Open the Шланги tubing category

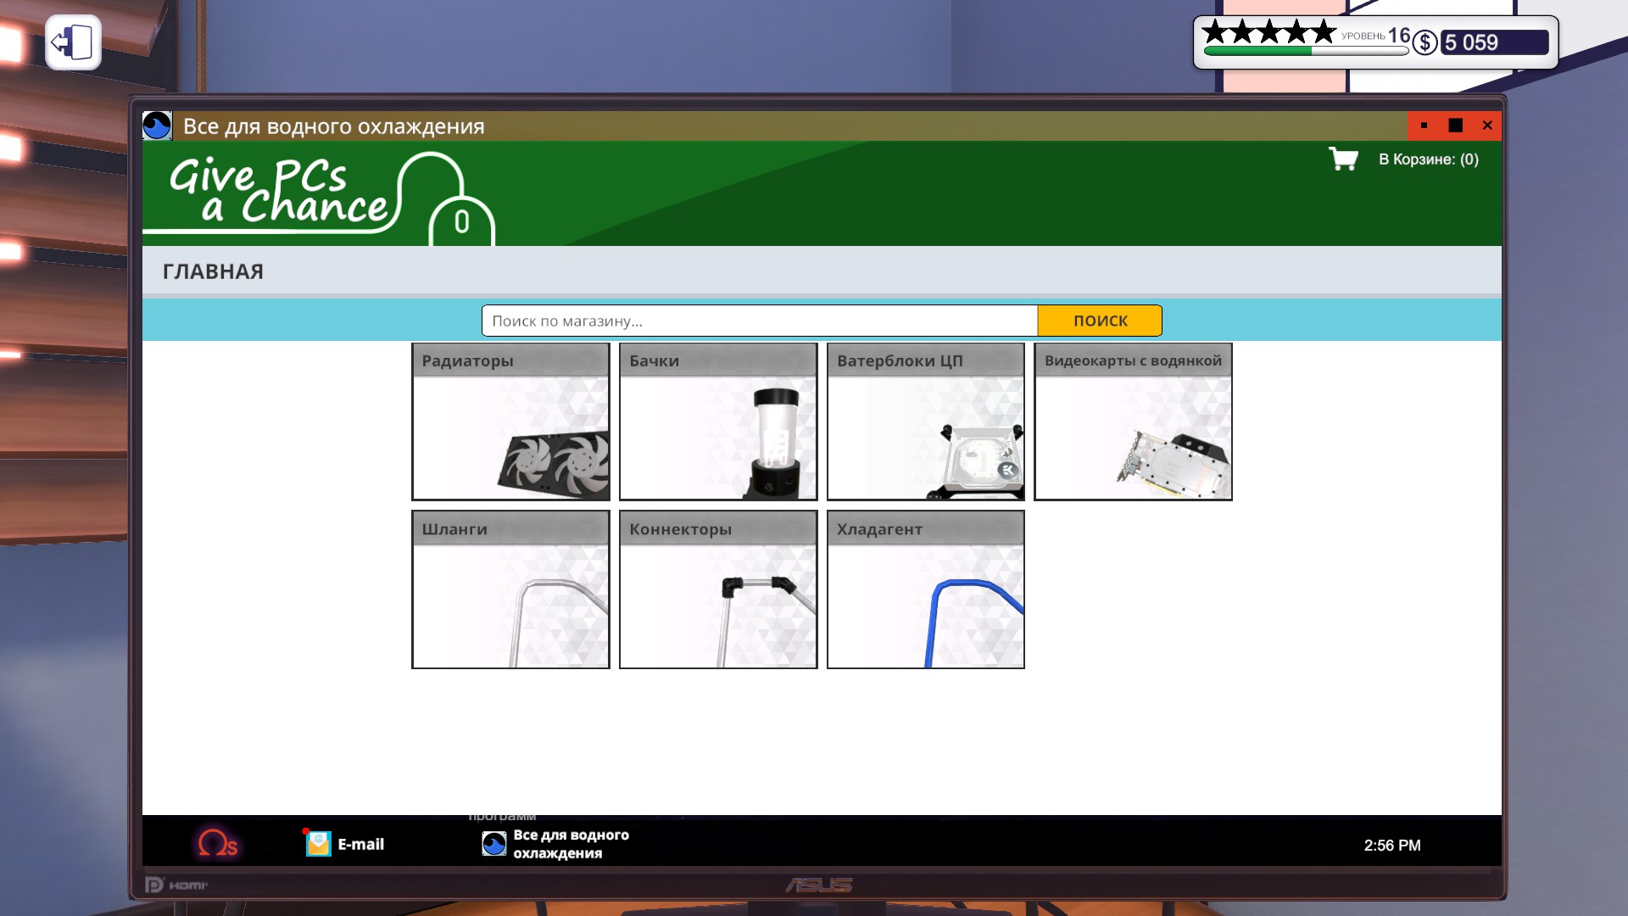point(510,589)
